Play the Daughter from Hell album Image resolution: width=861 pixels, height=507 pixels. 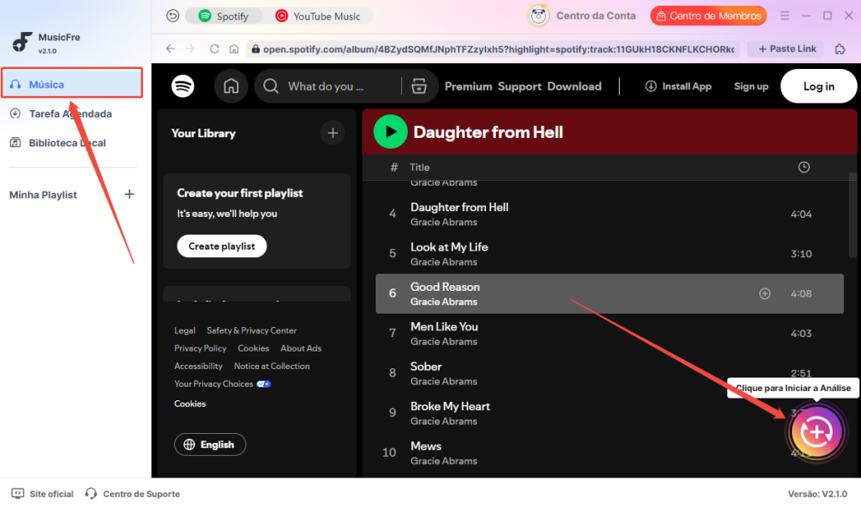(x=390, y=132)
